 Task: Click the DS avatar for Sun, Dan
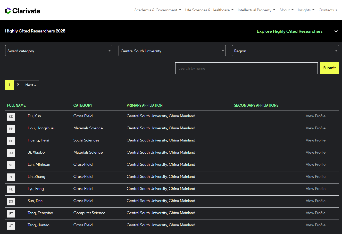click(11, 202)
